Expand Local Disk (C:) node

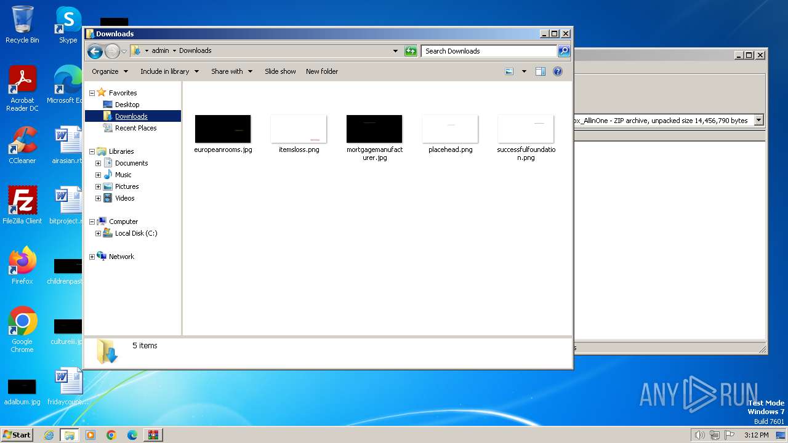tap(98, 233)
